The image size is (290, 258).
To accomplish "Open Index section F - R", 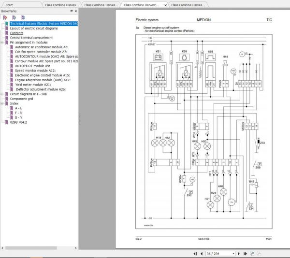I will tap(18, 113).
